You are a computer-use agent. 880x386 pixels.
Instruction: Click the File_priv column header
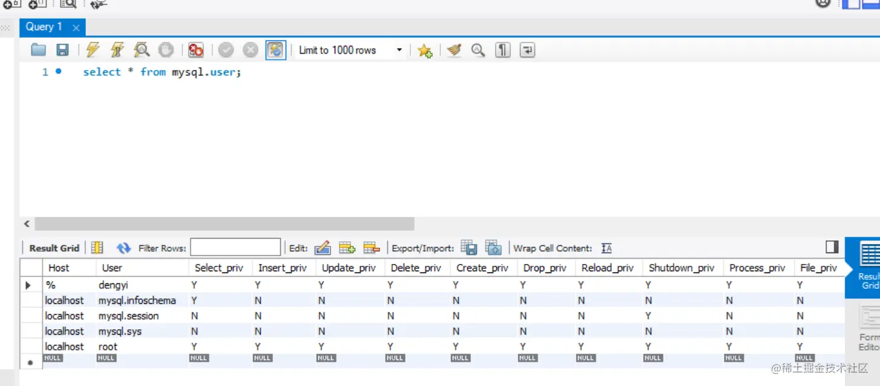pyautogui.click(x=818, y=268)
